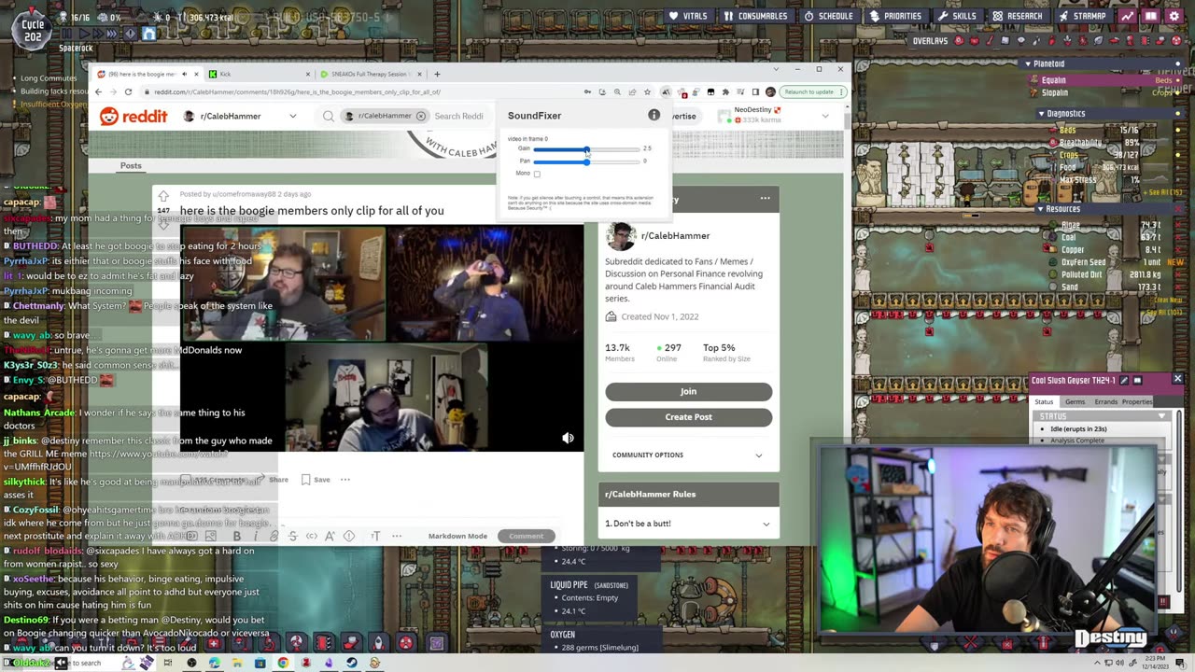Open the Consumables screen
Viewport: 1195px width, 672px height.
(755, 16)
